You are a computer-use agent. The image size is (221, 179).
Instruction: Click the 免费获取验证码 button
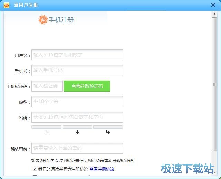tap(87, 86)
